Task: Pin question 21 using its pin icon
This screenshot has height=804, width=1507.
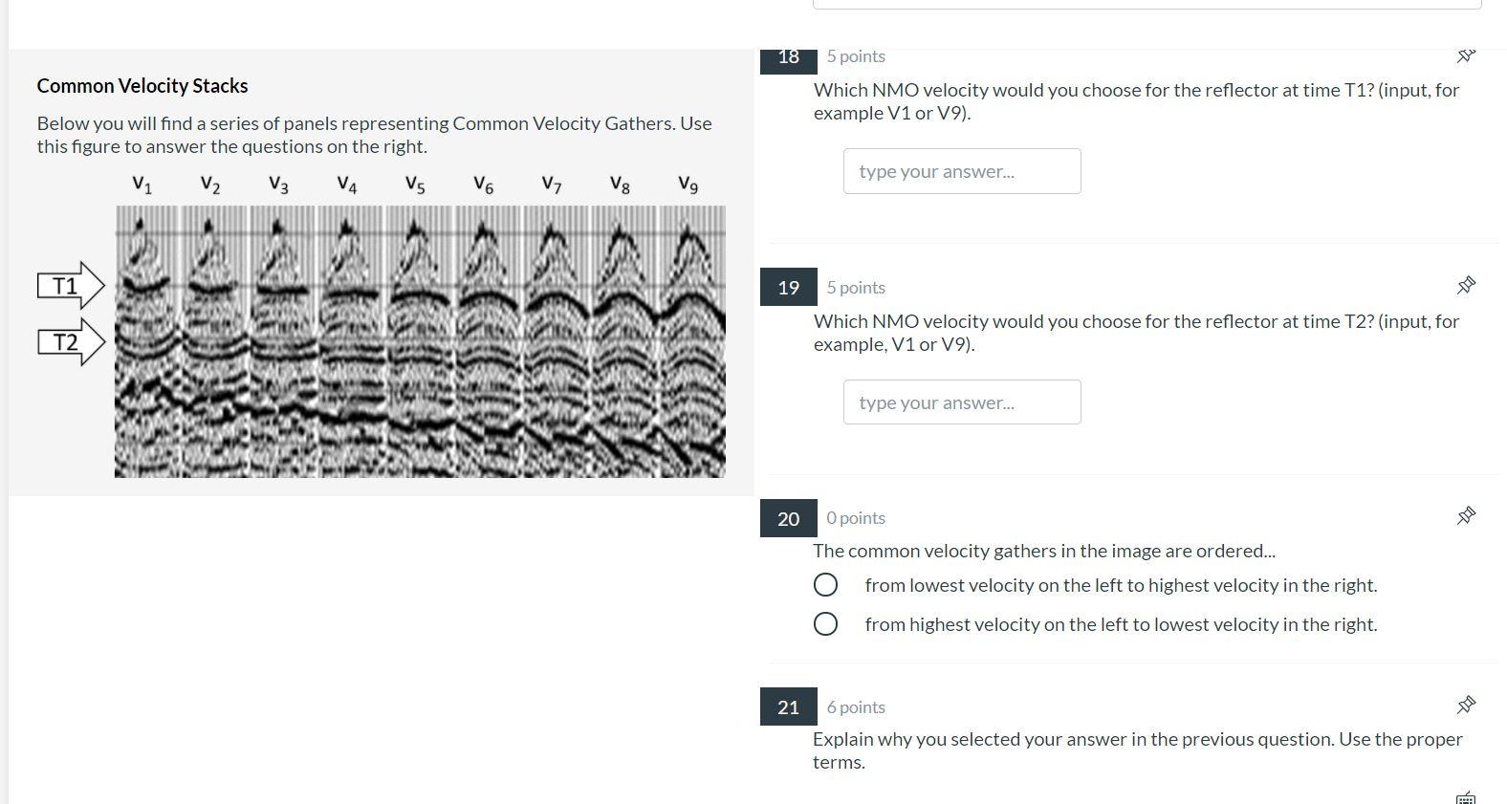Action: point(1466,705)
